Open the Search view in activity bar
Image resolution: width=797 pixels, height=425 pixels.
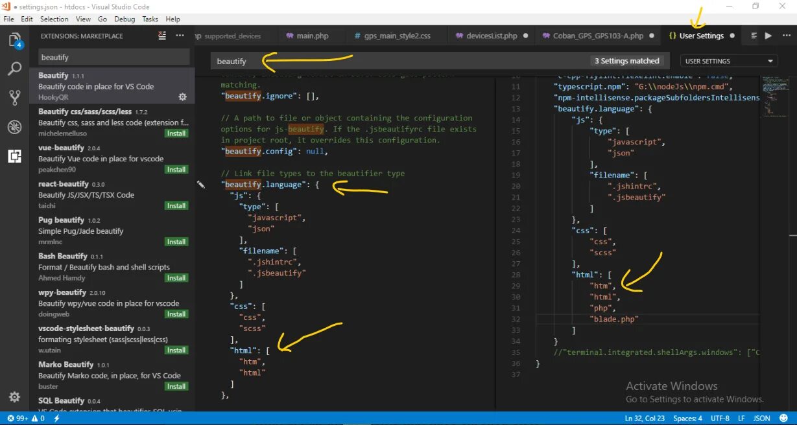coord(14,68)
